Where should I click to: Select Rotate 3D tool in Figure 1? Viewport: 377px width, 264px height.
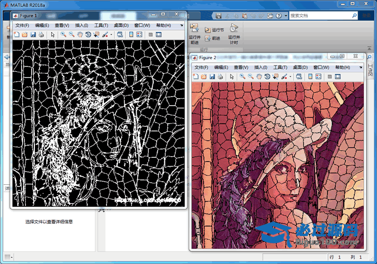88,35
